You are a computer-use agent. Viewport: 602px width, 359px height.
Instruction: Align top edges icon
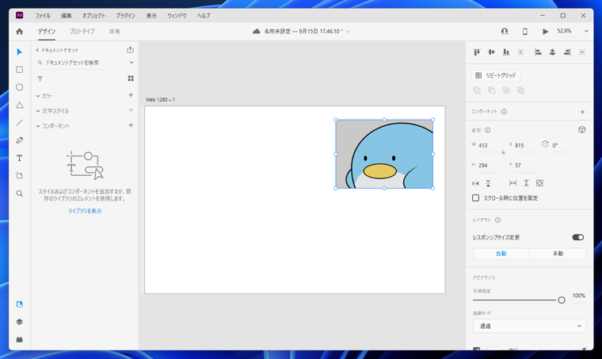(x=477, y=52)
